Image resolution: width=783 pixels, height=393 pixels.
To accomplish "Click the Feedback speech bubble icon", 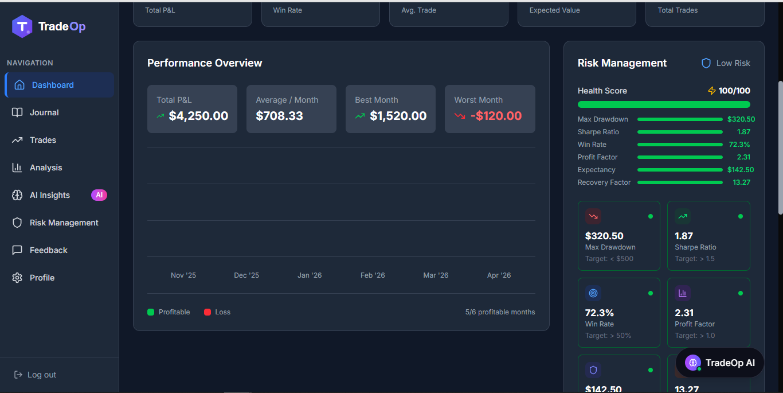I will (18, 250).
